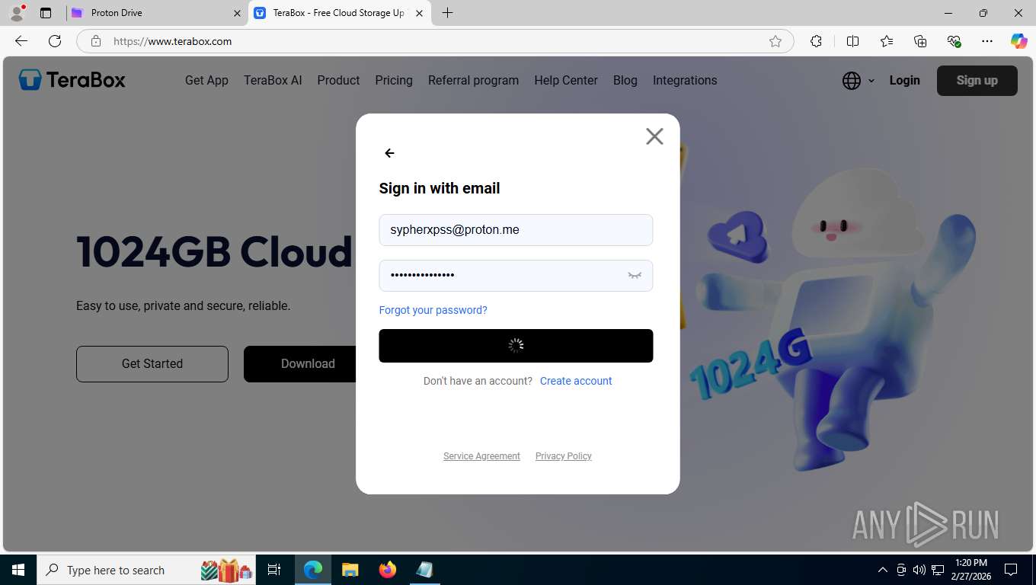Open Firefox from taskbar
The image size is (1036, 585).
(388, 570)
